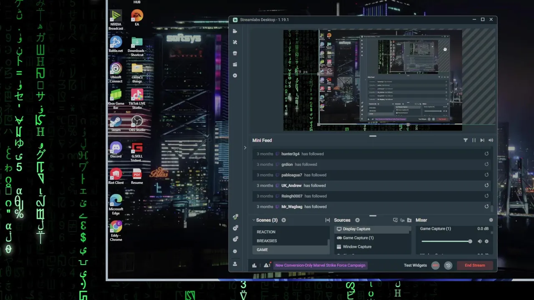Open Game Capture (1) audio settings gear
Image resolution: width=534 pixels, height=300 pixels.
[x=486, y=241]
